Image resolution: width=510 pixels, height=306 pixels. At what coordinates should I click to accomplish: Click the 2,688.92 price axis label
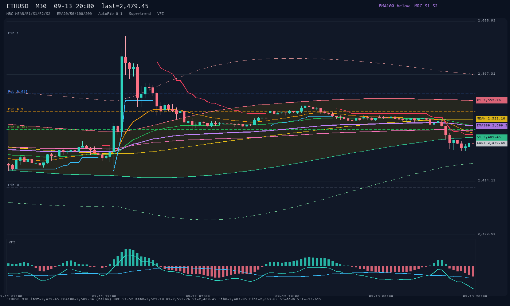[487, 20]
